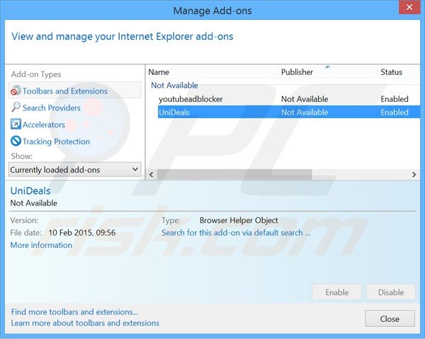Click the Search Providers magnifier icon
This screenshot has height=339, width=425.
(x=16, y=108)
